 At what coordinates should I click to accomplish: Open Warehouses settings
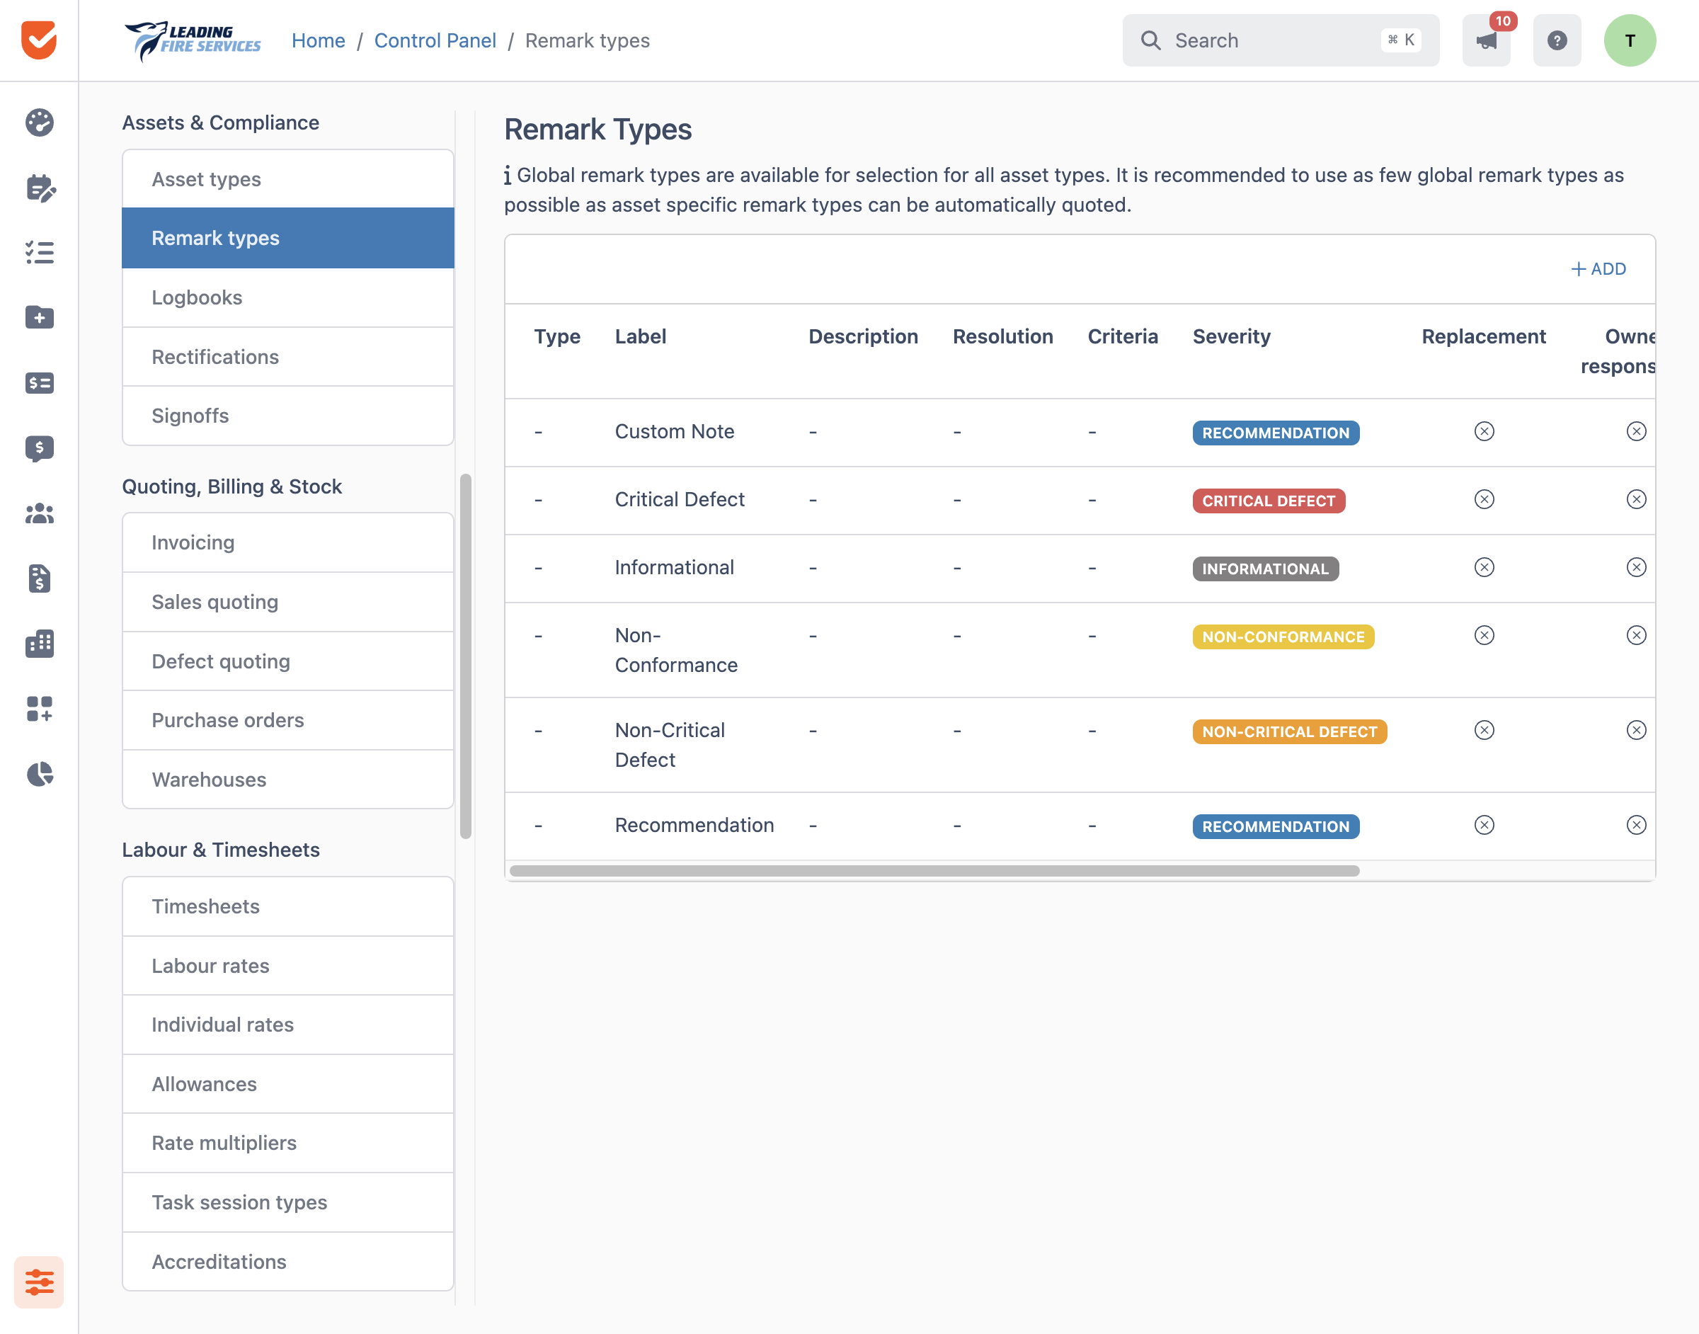tap(288, 780)
